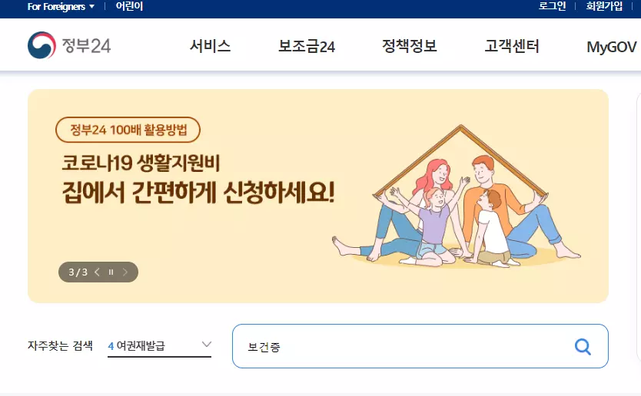Image resolution: width=641 pixels, height=396 pixels.
Task: Open the 보조금24 menu
Action: [x=307, y=46]
